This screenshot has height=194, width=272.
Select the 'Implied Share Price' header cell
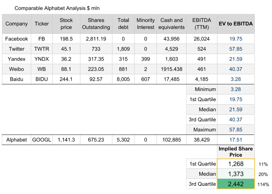(x=235, y=152)
